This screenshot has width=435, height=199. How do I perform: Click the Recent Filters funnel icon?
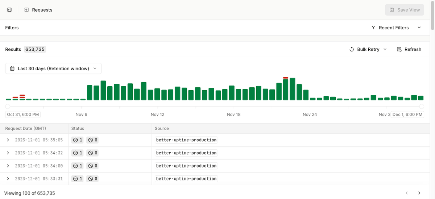(373, 28)
